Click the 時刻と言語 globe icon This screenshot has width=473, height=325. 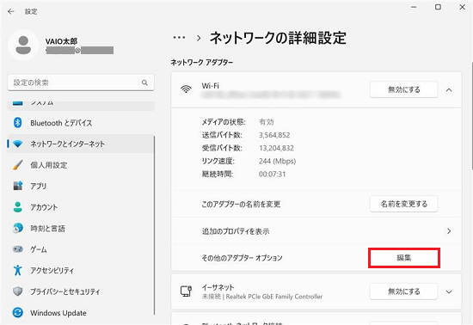[18, 228]
